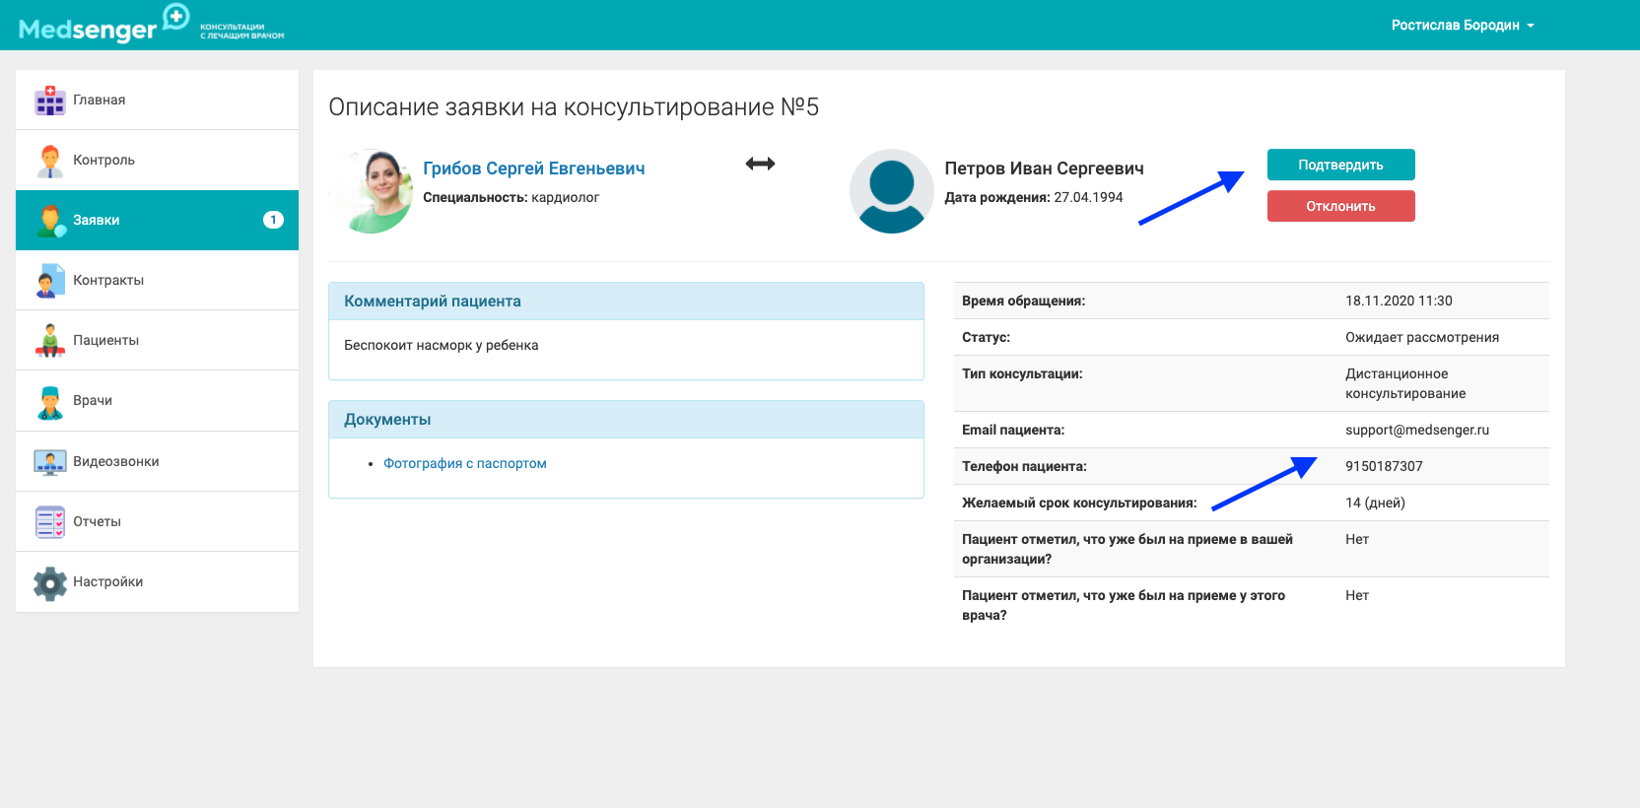The width and height of the screenshot is (1640, 808).
Task: Select the Врачи doctor icon
Action: click(49, 401)
